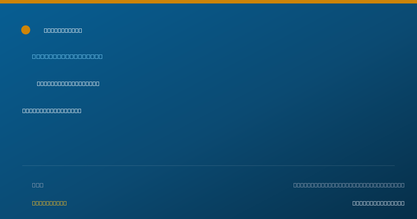The height and width of the screenshot is (219, 417).
Task: Click the orange accent bar at top
Action: coord(208,2)
